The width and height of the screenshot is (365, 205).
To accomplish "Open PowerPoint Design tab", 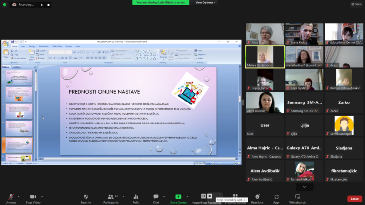I will point(32,46).
